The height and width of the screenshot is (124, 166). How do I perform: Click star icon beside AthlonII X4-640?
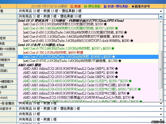tap(128, 93)
